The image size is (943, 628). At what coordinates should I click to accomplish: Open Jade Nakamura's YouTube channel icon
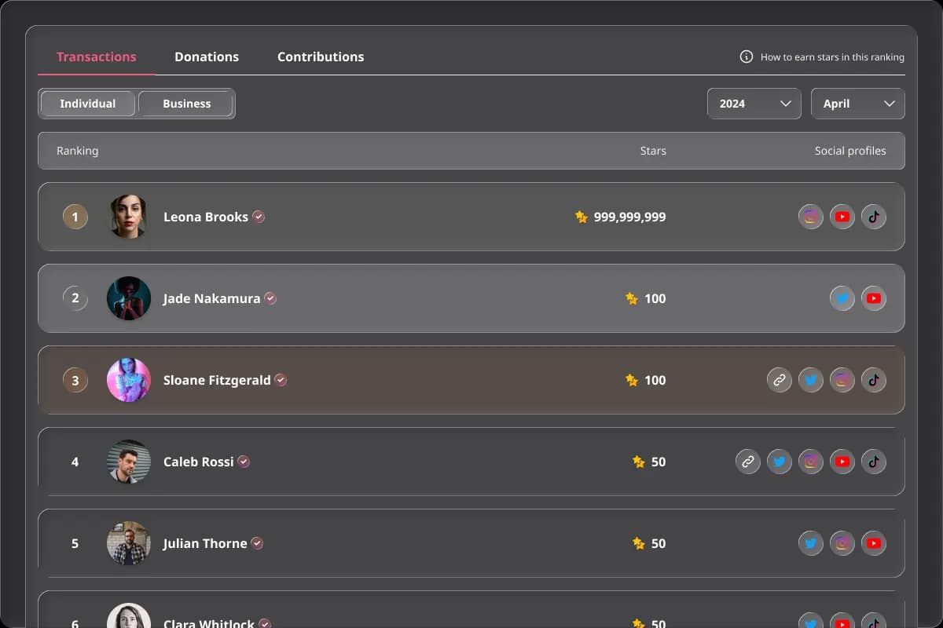(x=873, y=298)
